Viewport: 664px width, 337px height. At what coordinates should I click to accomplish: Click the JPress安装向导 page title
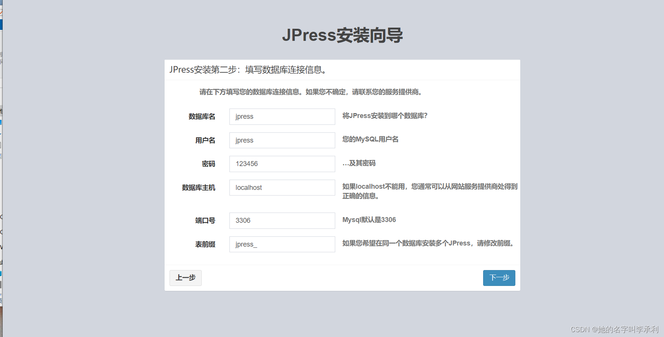pos(342,35)
